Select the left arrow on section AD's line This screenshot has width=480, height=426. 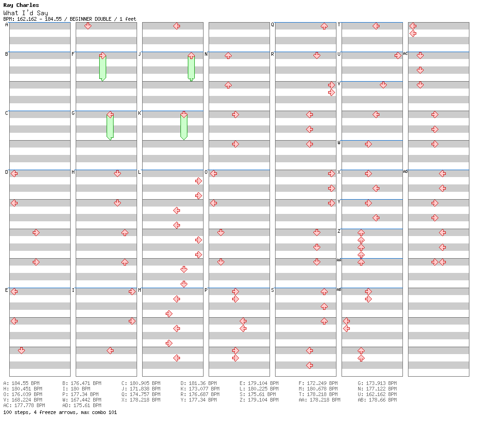443,174
